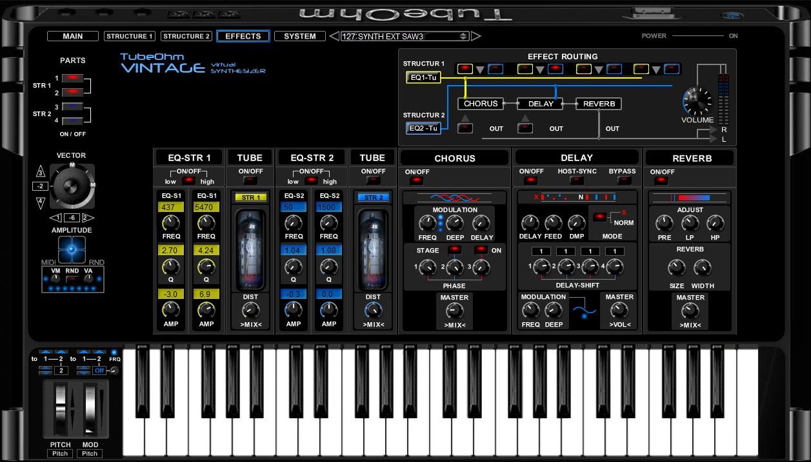Toggle the Reverb ON/OFF switch

tap(662, 181)
